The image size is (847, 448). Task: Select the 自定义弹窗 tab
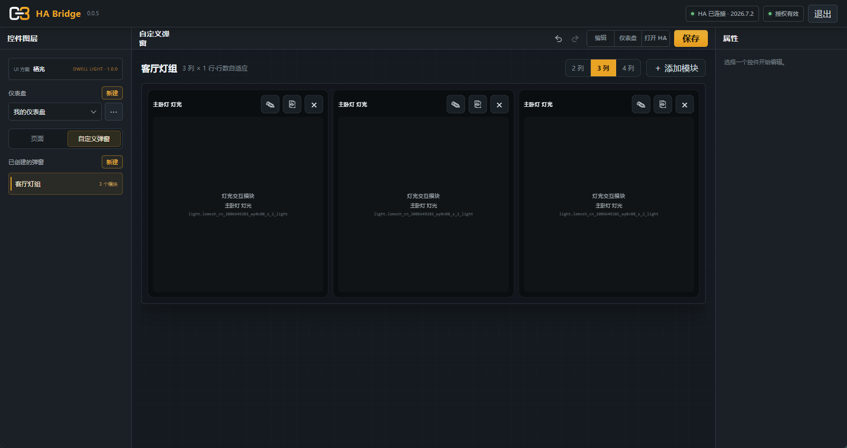pos(94,139)
